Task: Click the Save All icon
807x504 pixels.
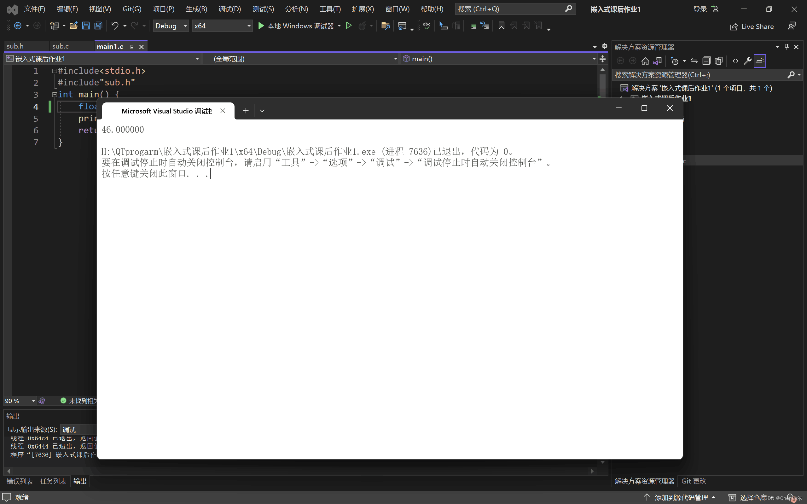Action: pyautogui.click(x=98, y=26)
